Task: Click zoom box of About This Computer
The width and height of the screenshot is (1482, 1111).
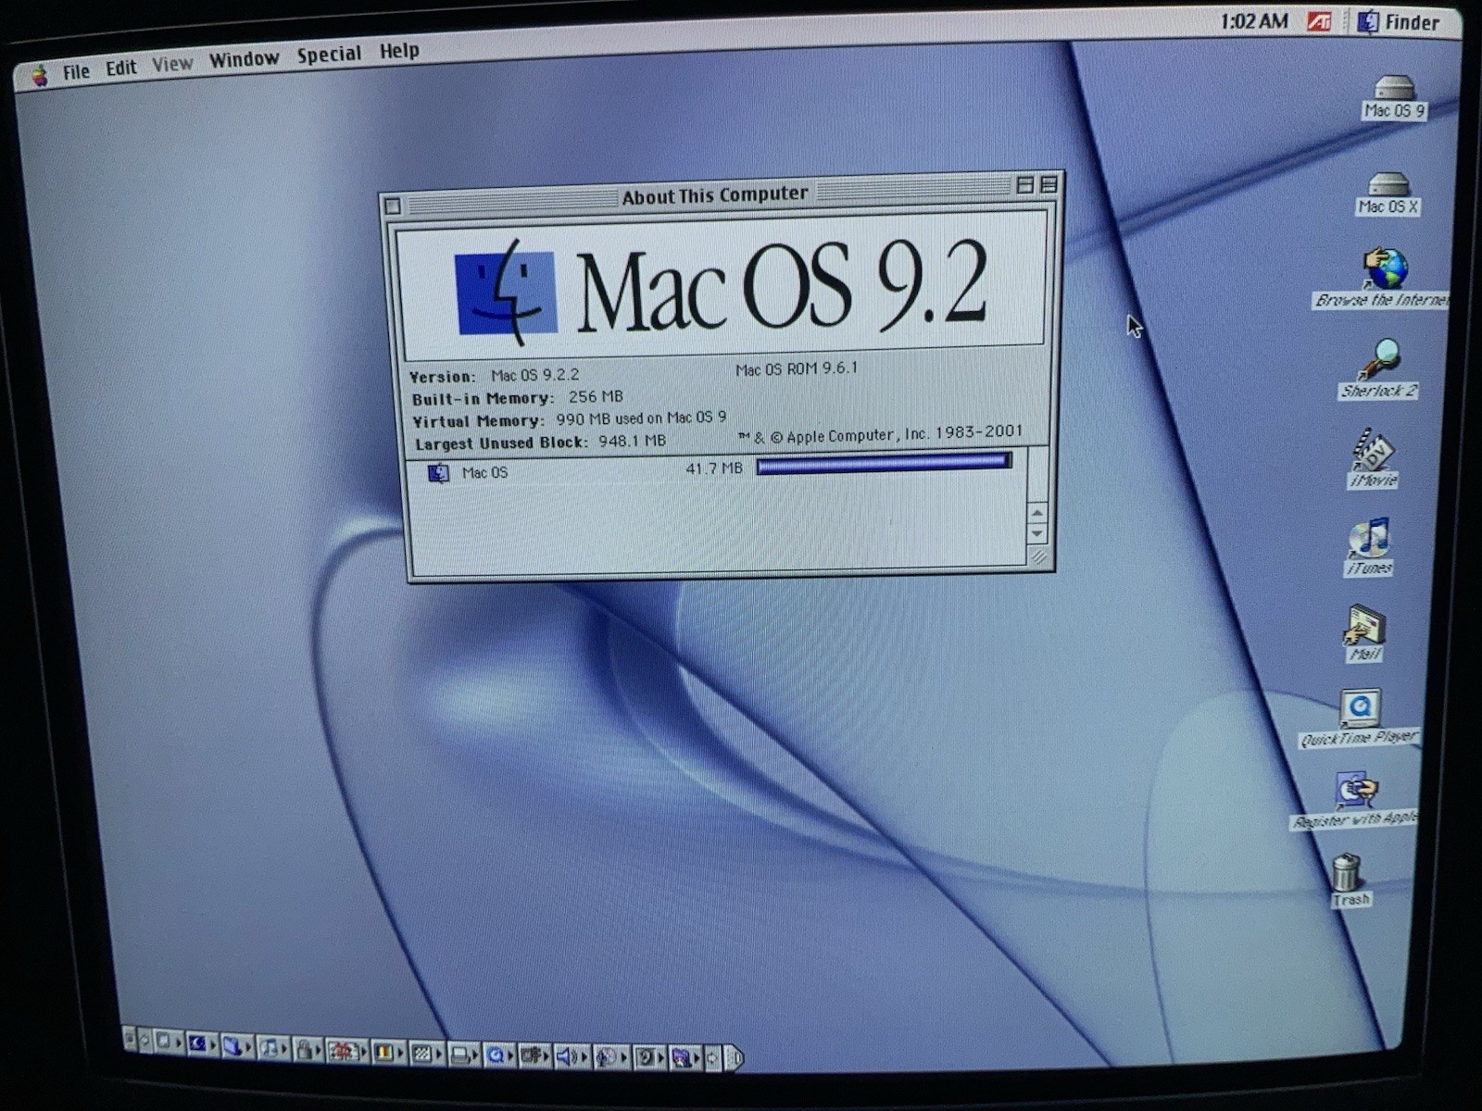Action: (1024, 185)
